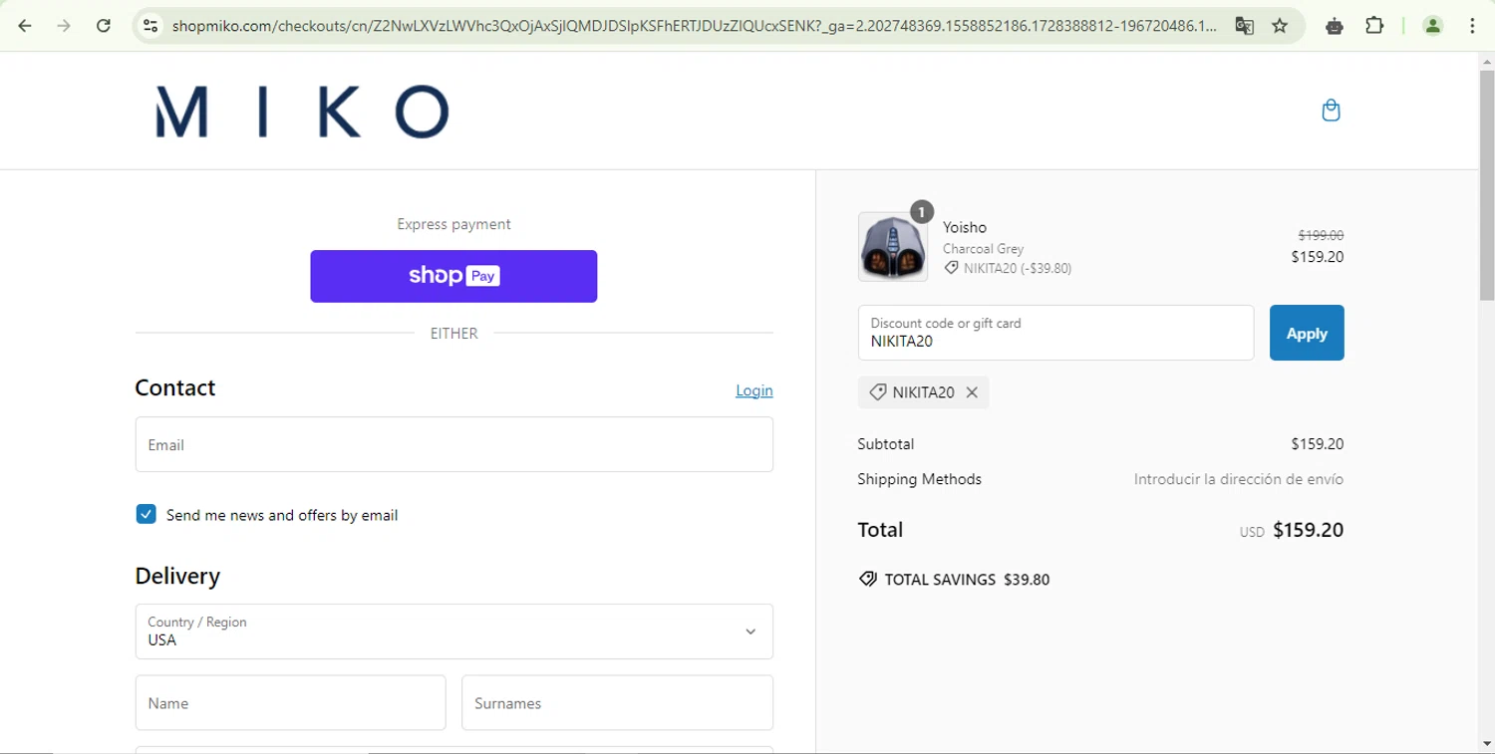
Task: Open the Chrome profile avatar
Action: click(x=1432, y=26)
